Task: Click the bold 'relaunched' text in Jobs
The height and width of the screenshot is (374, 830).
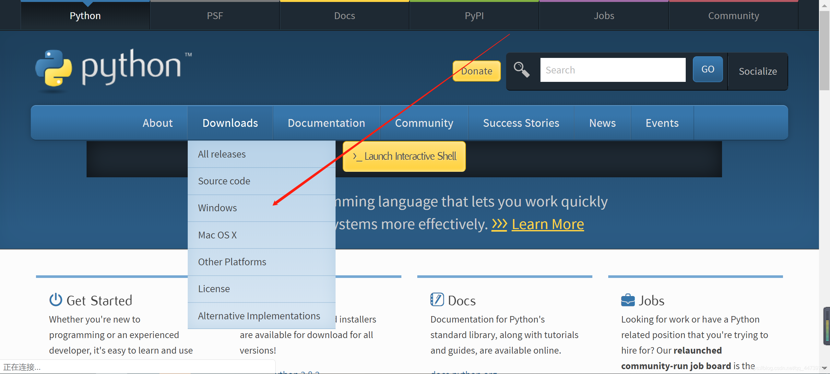Action: (x=697, y=350)
